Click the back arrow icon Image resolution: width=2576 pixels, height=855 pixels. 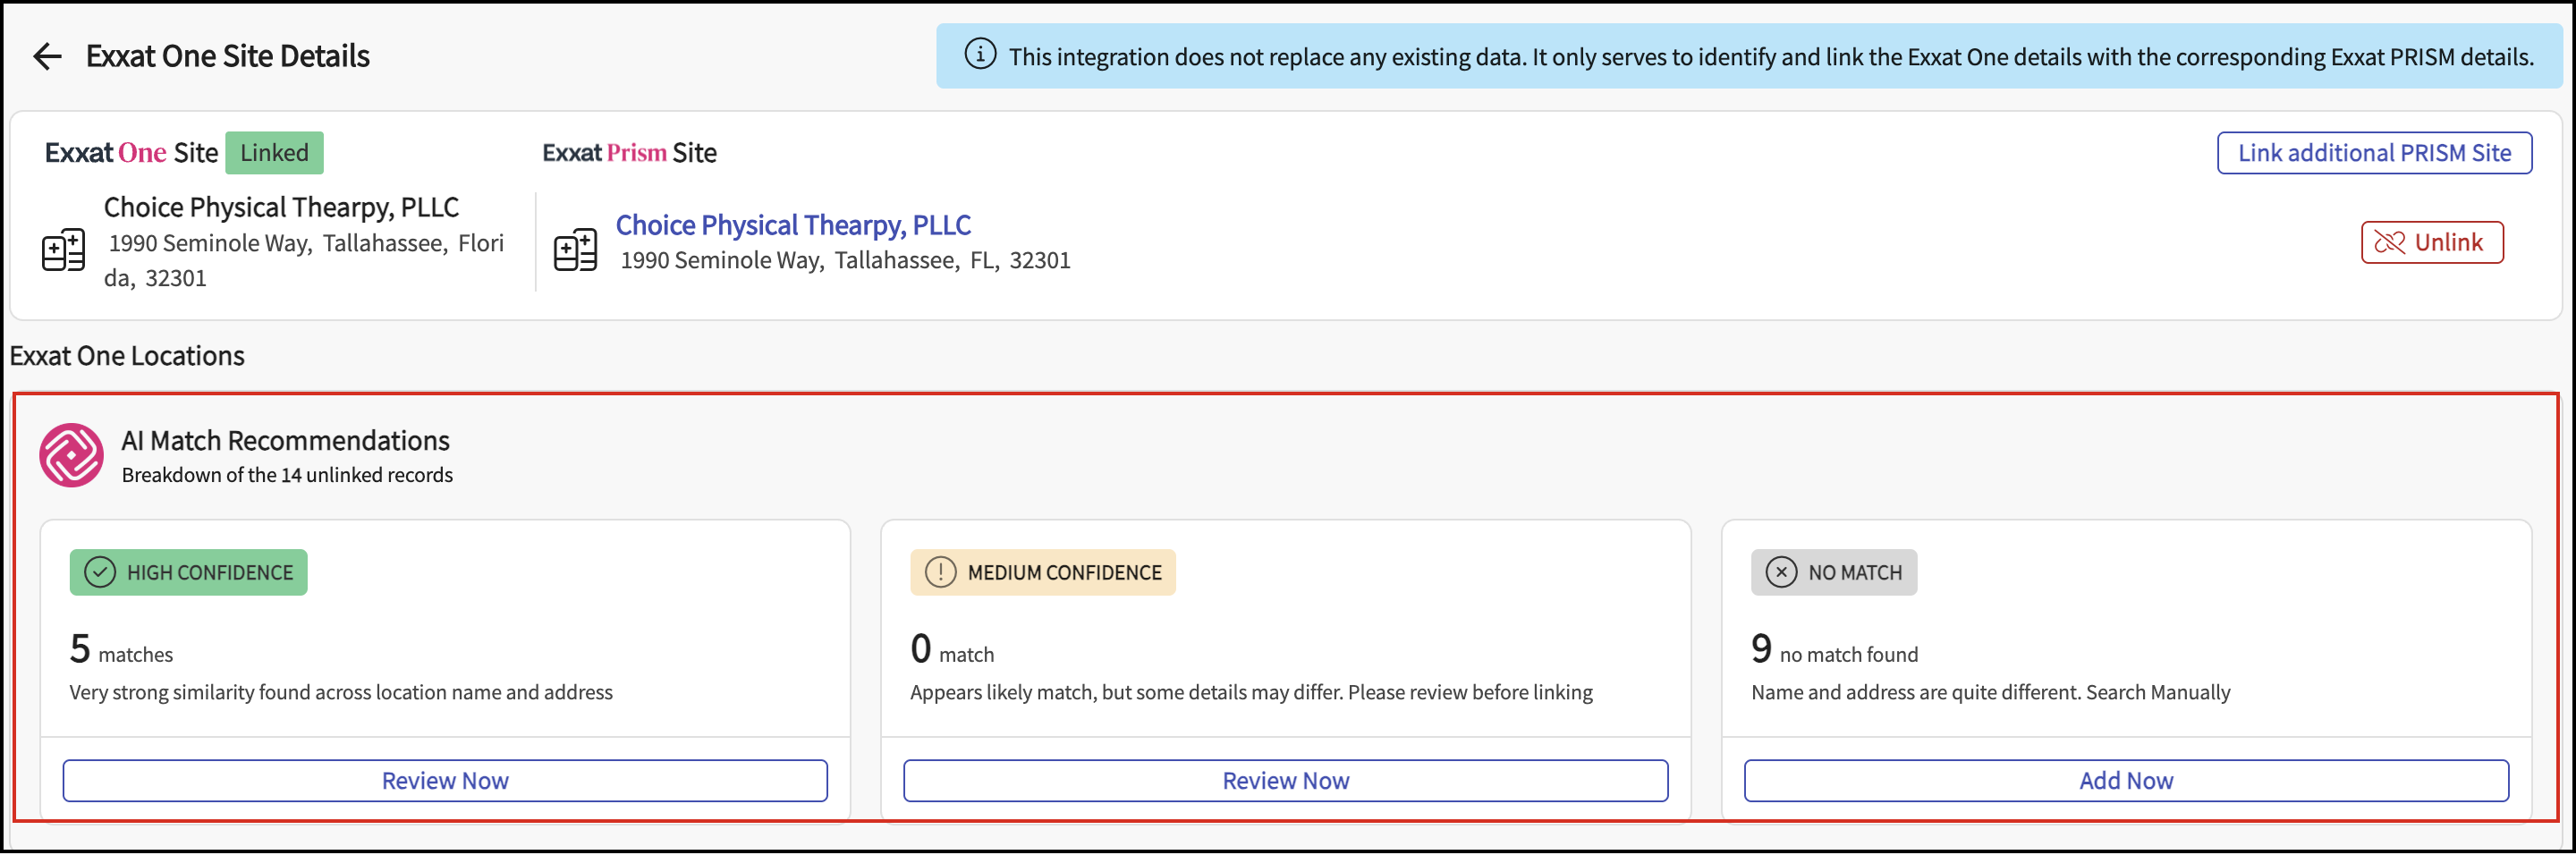point(47,57)
